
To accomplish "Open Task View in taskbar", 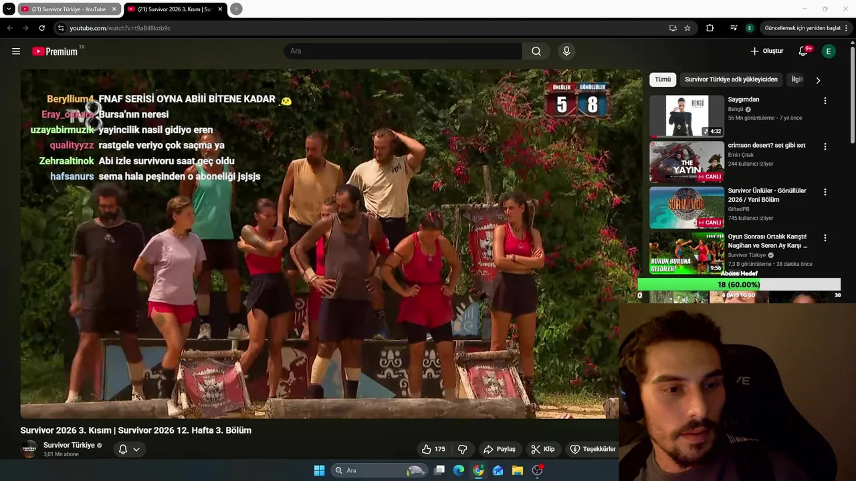I will tap(439, 470).
